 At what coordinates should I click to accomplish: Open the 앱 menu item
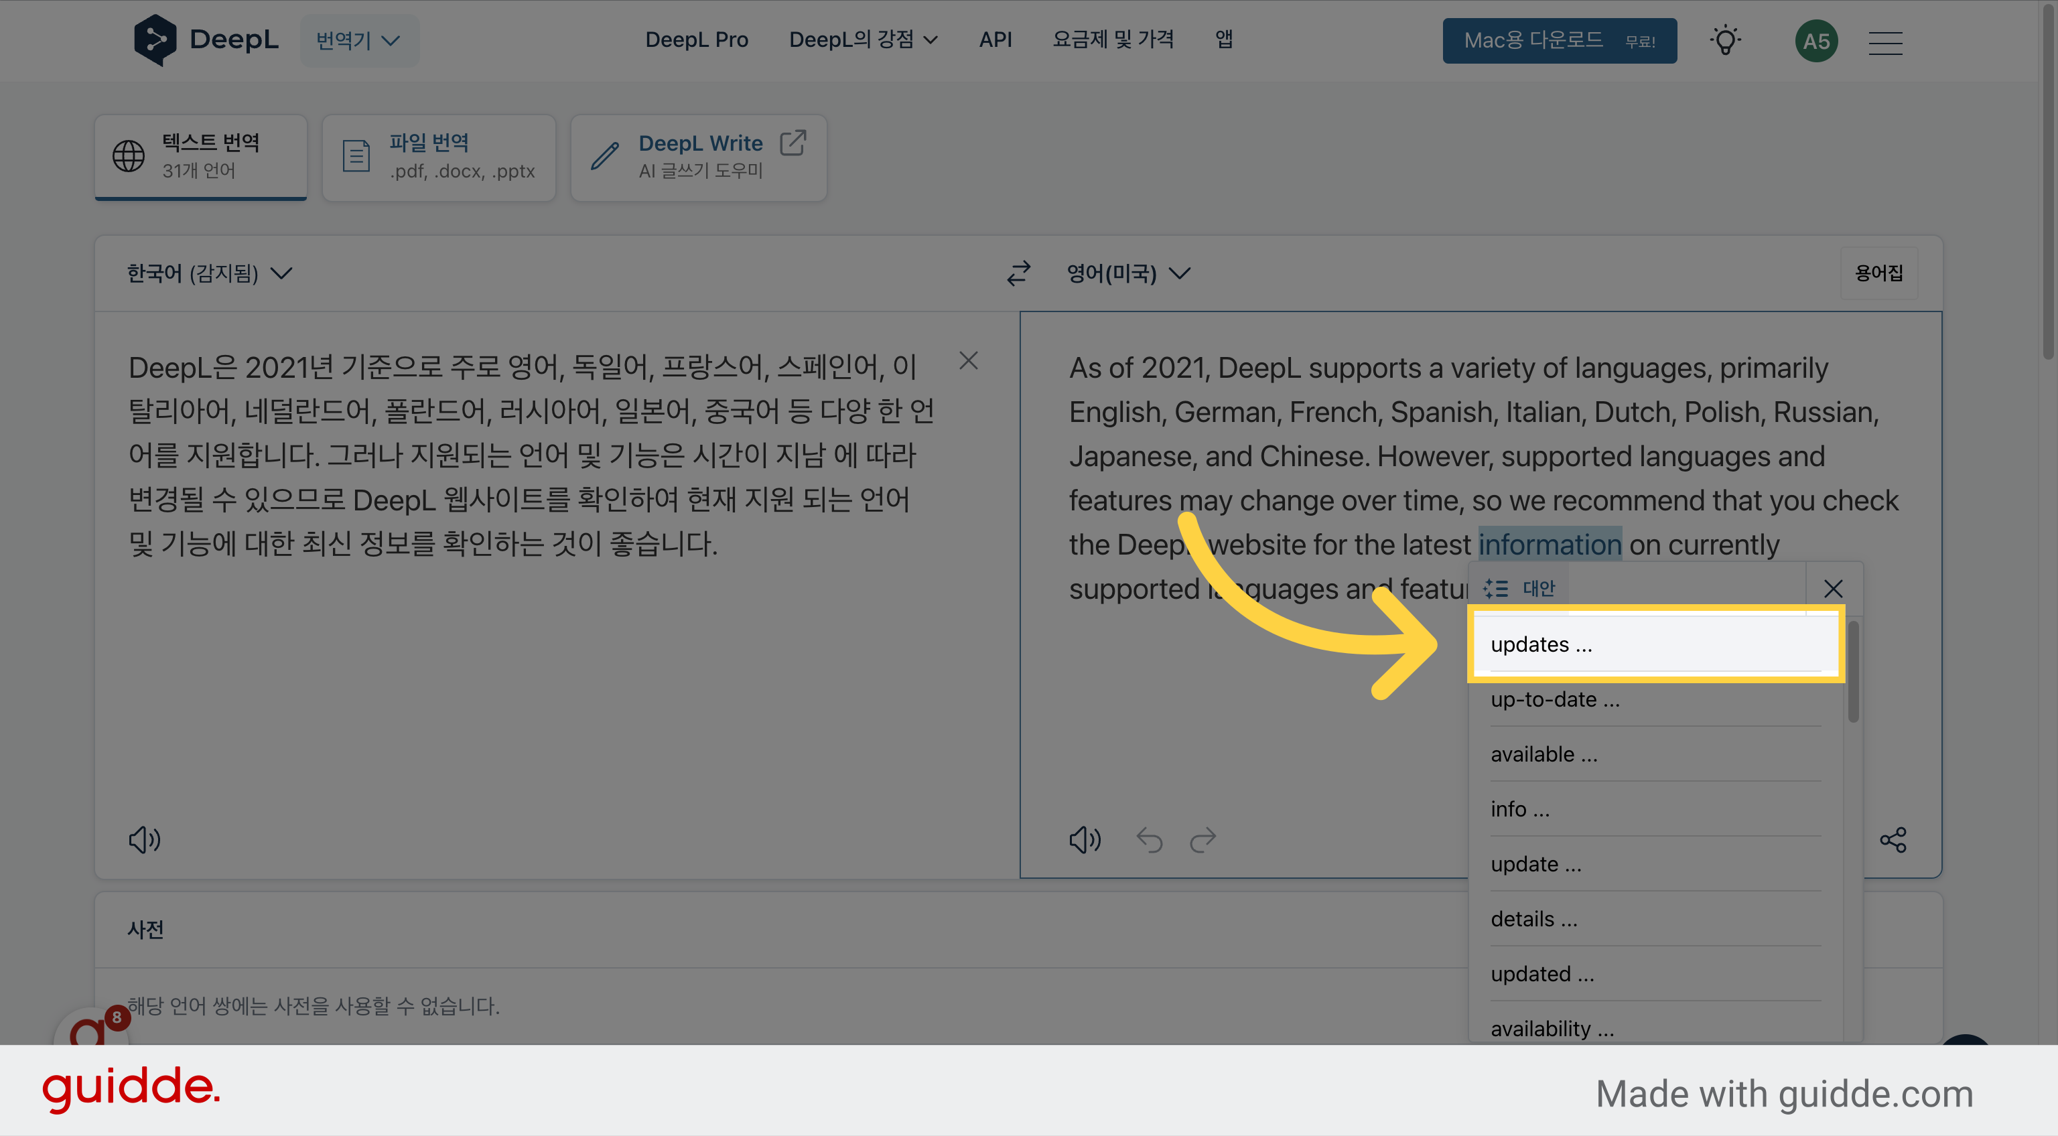click(x=1224, y=40)
